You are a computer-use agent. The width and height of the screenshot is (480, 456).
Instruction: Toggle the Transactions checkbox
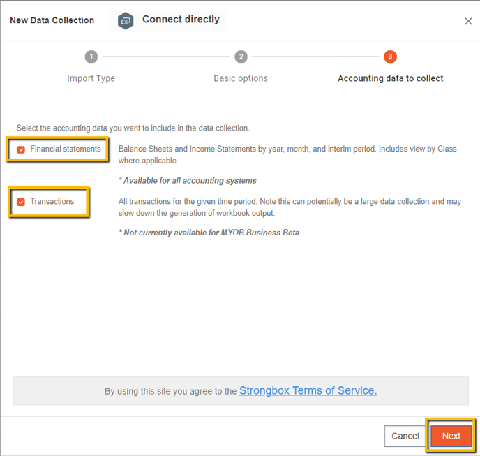(21, 202)
